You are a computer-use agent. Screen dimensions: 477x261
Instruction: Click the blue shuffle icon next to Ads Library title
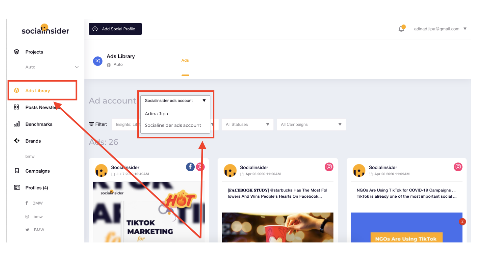(x=98, y=61)
